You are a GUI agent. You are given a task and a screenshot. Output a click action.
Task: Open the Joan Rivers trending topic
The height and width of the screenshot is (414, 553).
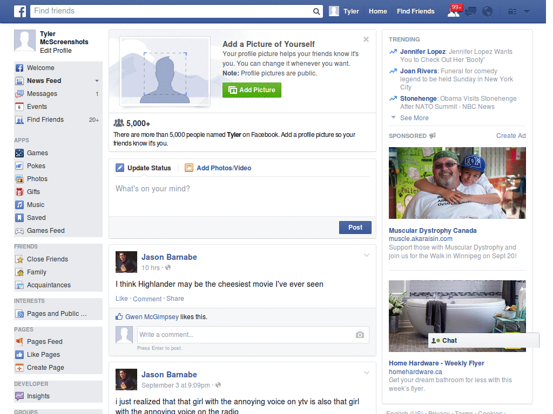[419, 71]
